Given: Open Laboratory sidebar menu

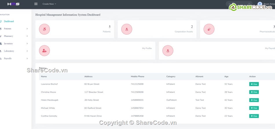Looking at the screenshot, I should coord(9,51).
